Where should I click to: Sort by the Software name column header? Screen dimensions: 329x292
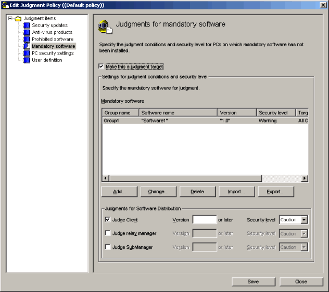point(178,113)
